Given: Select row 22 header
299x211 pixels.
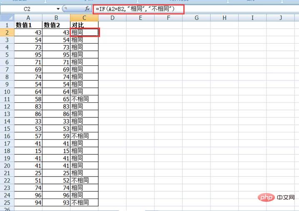Looking at the screenshot, I should coord(7,181).
